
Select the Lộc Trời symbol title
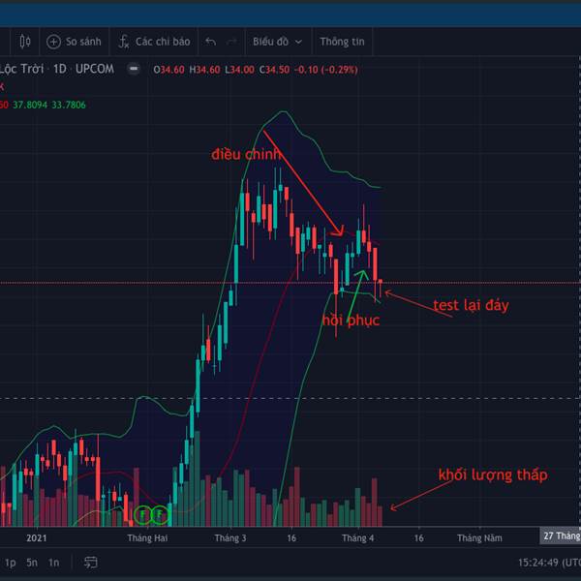(x=22, y=69)
